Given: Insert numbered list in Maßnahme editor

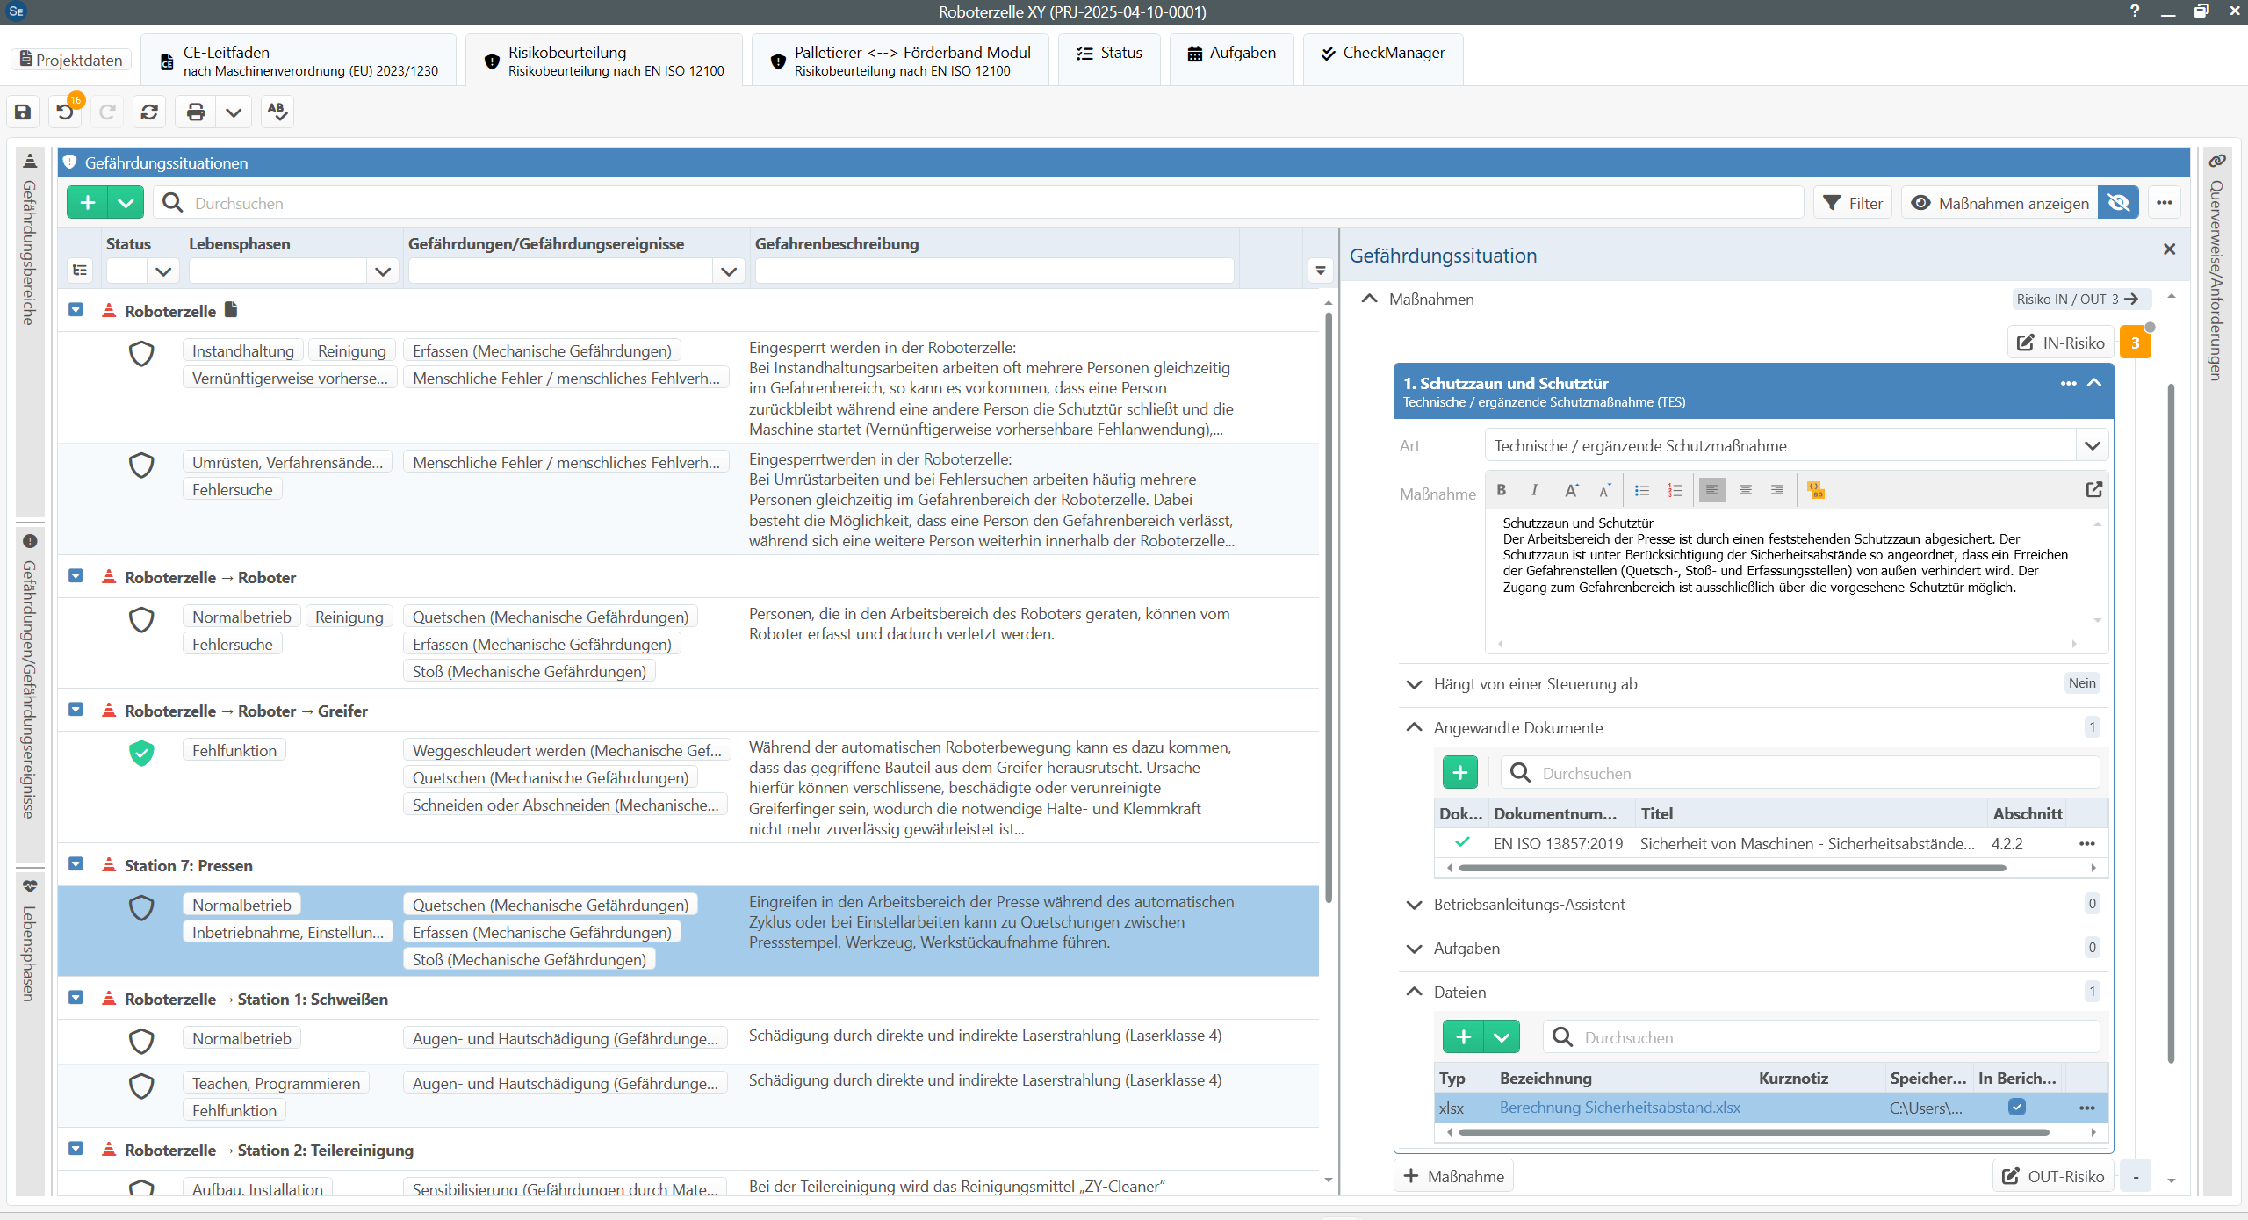Looking at the screenshot, I should [x=1675, y=490].
